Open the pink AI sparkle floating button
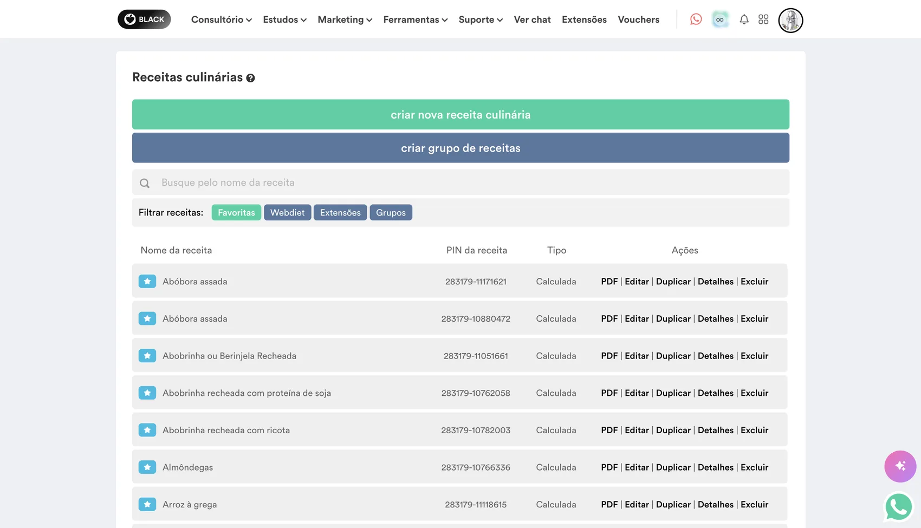This screenshot has height=528, width=921. coord(900,466)
